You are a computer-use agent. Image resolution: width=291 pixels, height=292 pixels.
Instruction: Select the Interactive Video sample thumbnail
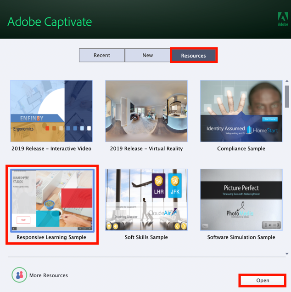point(51,111)
